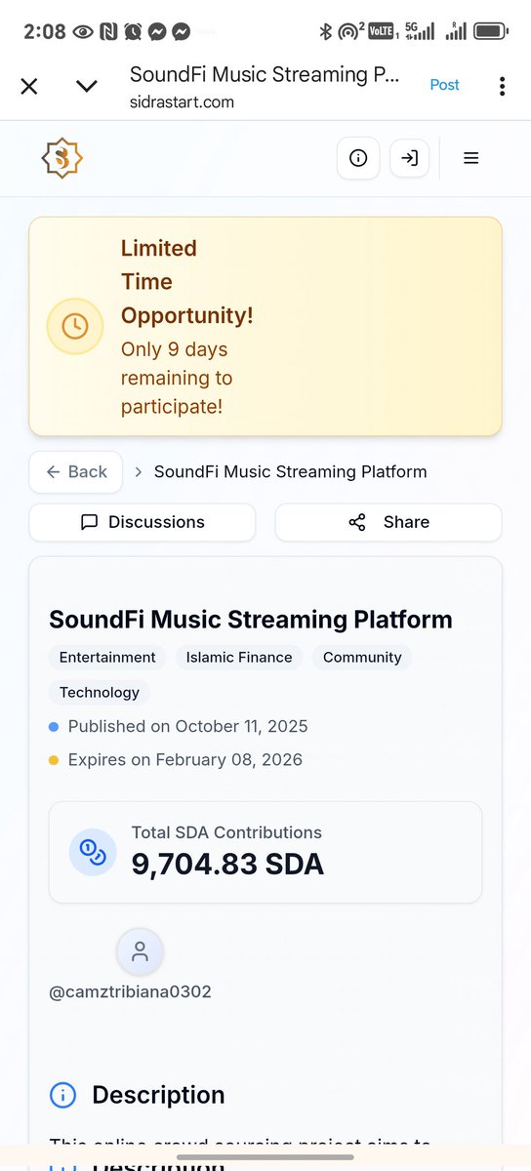Click the clock icon in the banner

point(75,326)
